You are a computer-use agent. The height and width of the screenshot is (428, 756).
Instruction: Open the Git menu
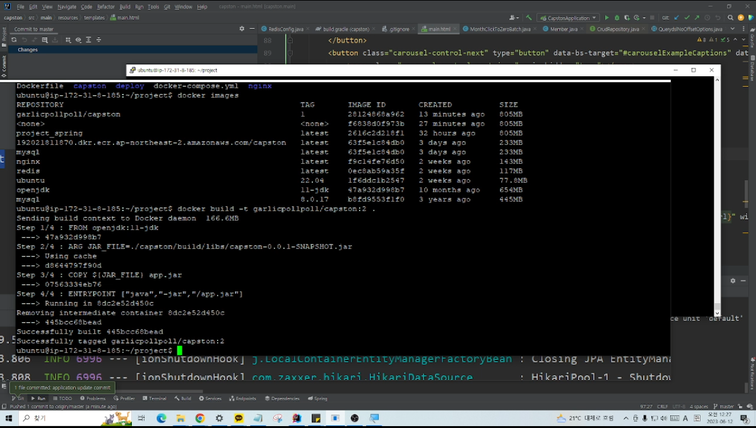coord(167,7)
